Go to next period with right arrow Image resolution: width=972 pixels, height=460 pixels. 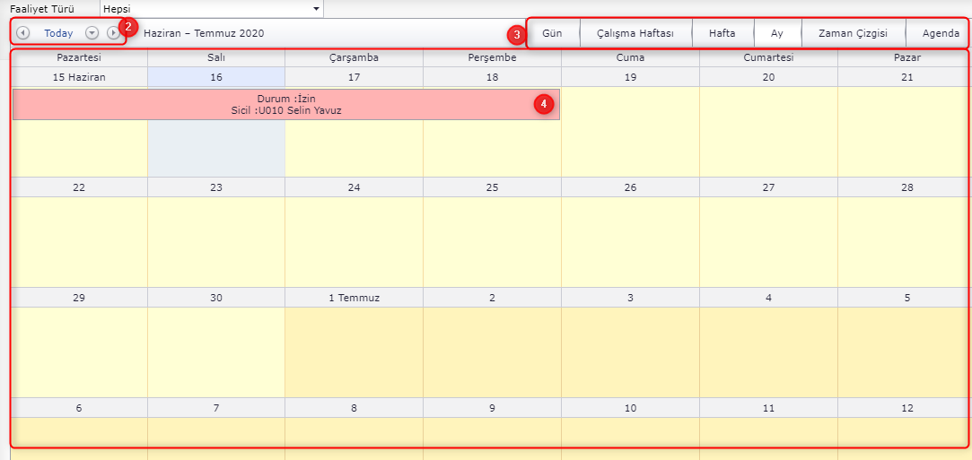[x=113, y=33]
